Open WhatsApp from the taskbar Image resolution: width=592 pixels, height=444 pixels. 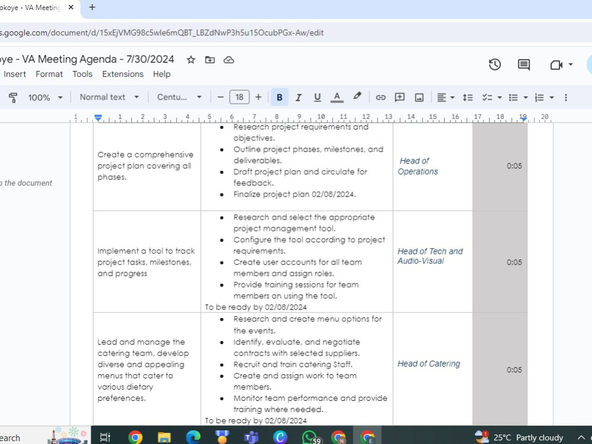click(310, 437)
